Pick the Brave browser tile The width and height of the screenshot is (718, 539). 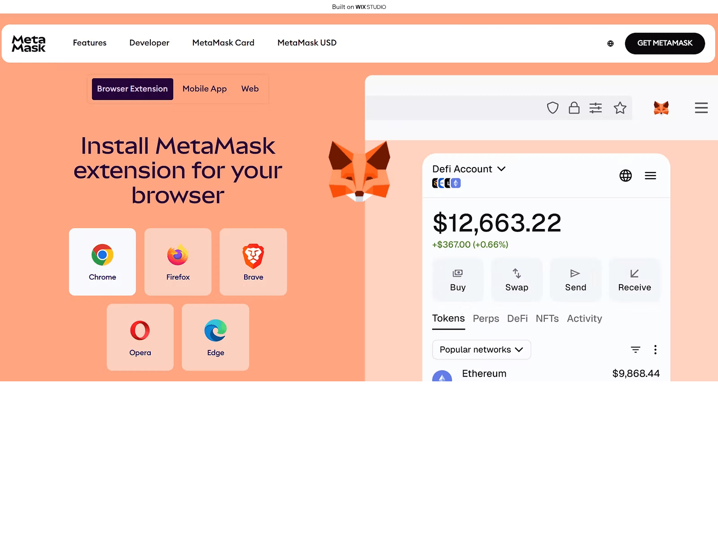pos(253,262)
